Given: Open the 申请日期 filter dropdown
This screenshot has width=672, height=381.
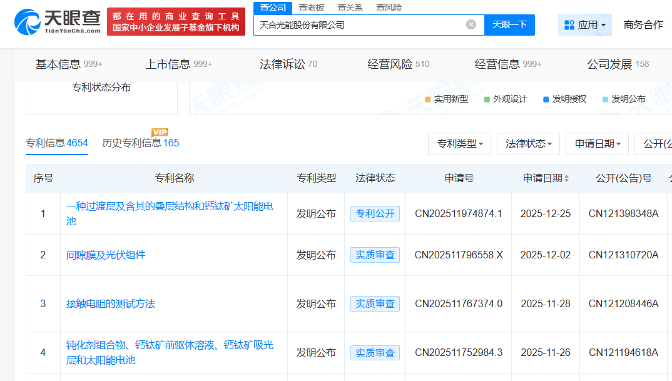Looking at the screenshot, I should [597, 144].
